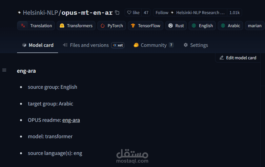The image size is (265, 167).
Task: Click the Model card cube icon
Action: tap(24, 45)
